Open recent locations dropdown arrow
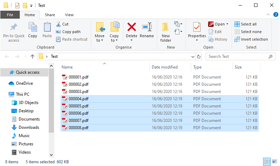Image resolution: width=280 pixels, height=166 pixels. click(25, 56)
